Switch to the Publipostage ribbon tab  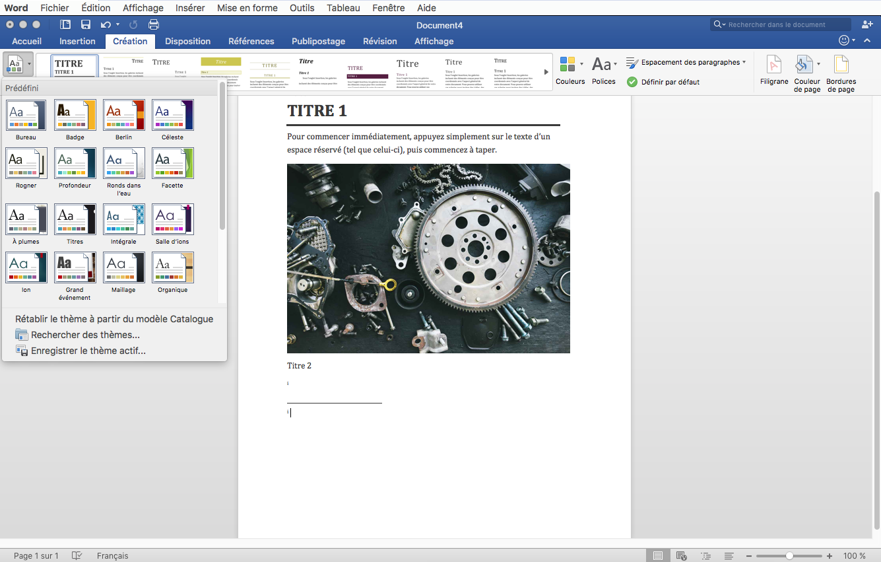(x=319, y=41)
